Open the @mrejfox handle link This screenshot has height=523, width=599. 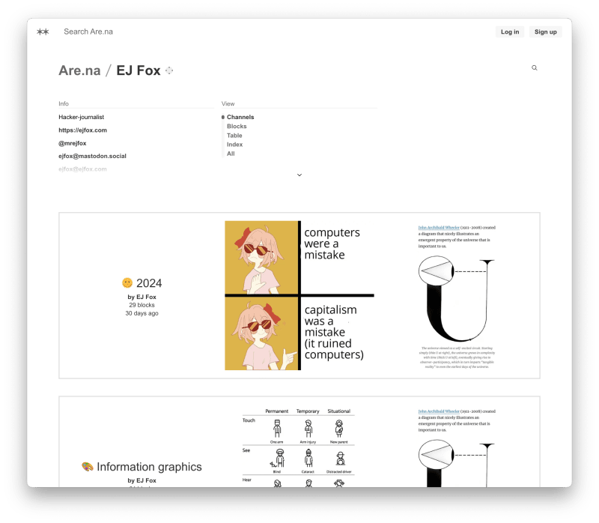pyautogui.click(x=72, y=143)
